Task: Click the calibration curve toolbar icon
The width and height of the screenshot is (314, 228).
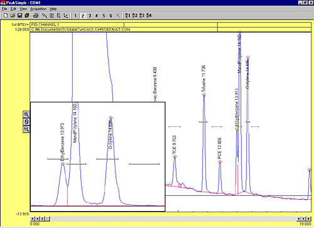Action: pyautogui.click(x=66, y=16)
